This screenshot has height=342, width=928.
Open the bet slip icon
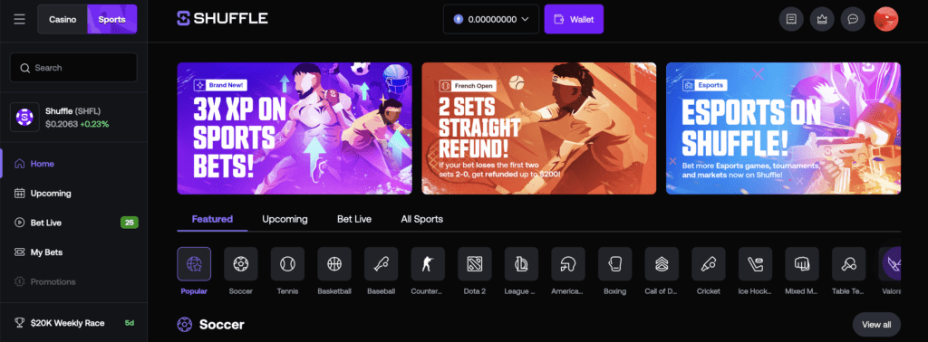point(791,19)
